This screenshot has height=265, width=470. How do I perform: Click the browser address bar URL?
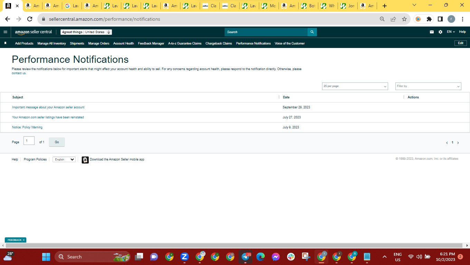tap(105, 19)
